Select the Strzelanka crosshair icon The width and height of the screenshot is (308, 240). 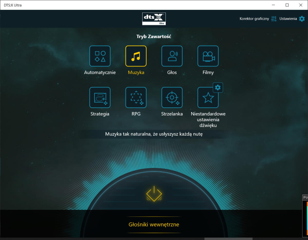click(x=172, y=97)
